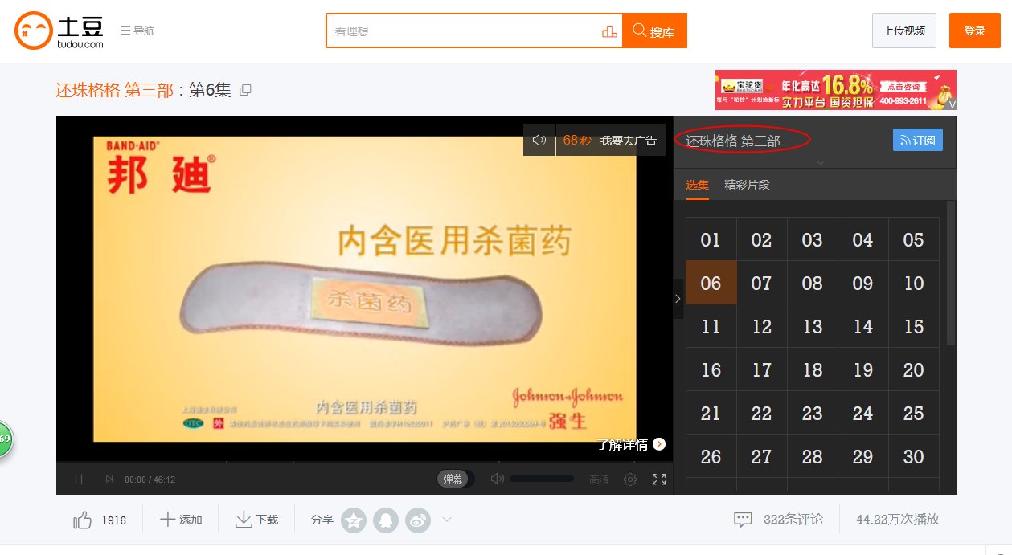The width and height of the screenshot is (1012, 555).
Task: Enter fullscreen mode
Action: click(x=659, y=479)
